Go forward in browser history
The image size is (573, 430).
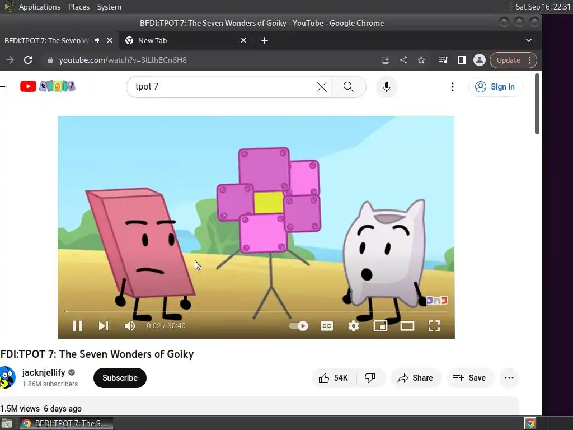[x=10, y=60]
